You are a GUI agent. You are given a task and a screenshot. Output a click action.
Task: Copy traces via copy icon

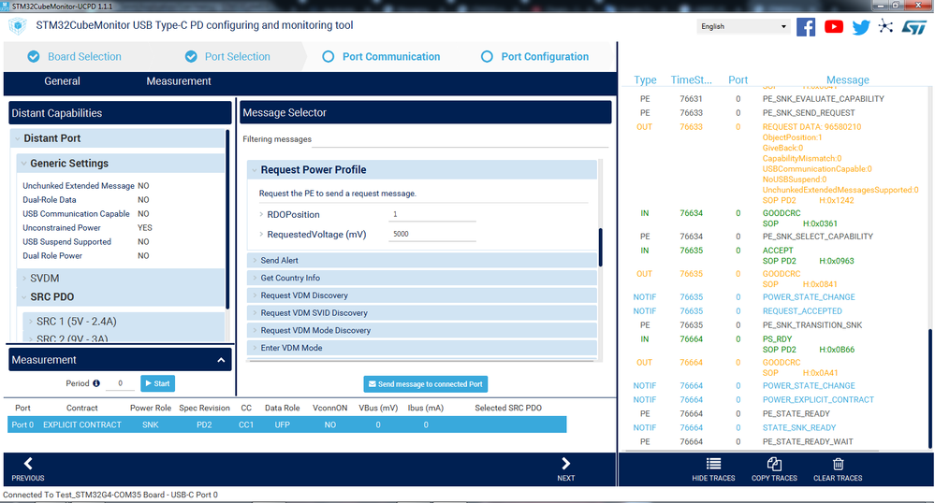point(774,464)
